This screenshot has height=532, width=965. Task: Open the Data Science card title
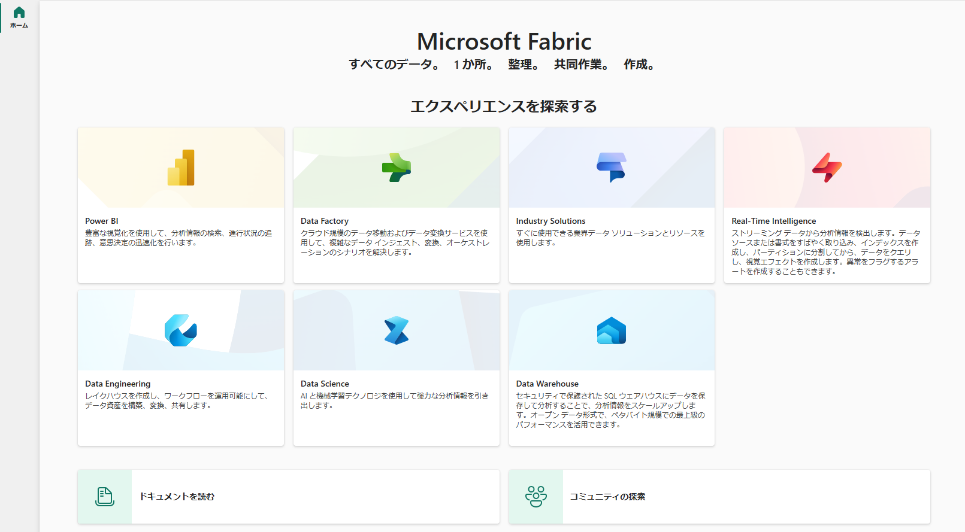click(x=325, y=384)
